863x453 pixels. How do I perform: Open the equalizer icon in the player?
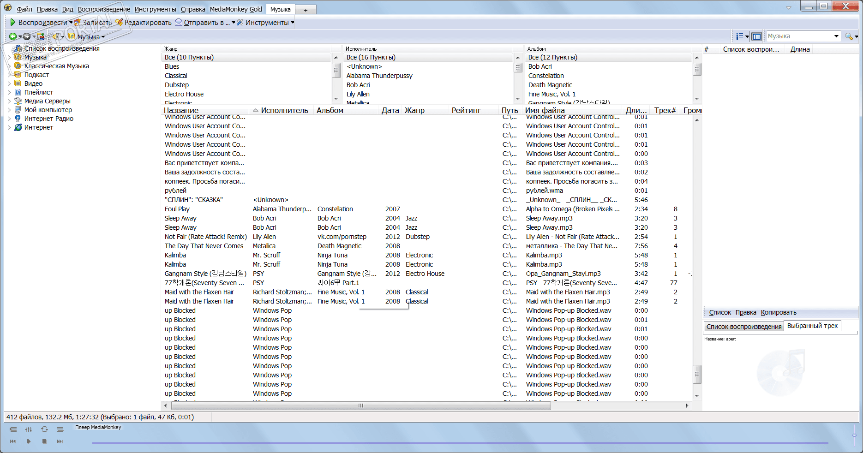(x=29, y=429)
